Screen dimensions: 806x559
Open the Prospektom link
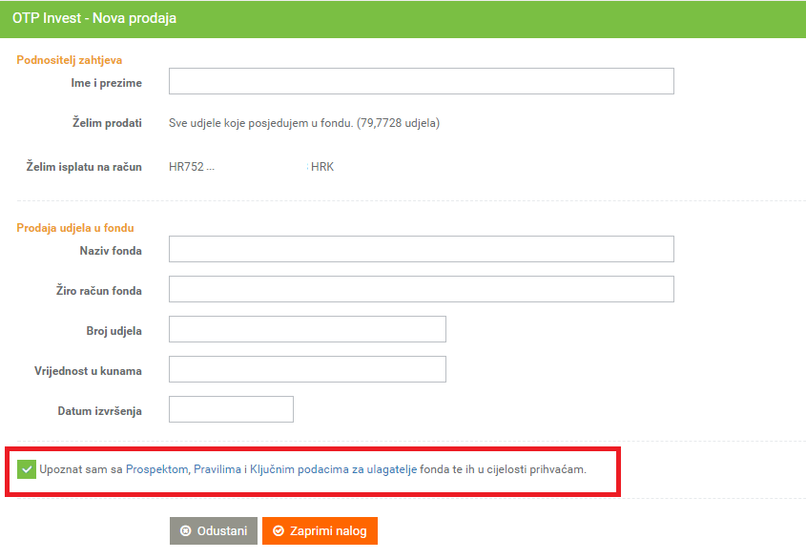pos(156,469)
